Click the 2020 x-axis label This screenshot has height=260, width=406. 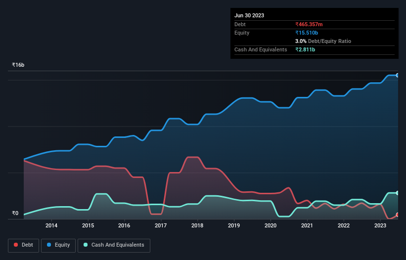(x=271, y=225)
